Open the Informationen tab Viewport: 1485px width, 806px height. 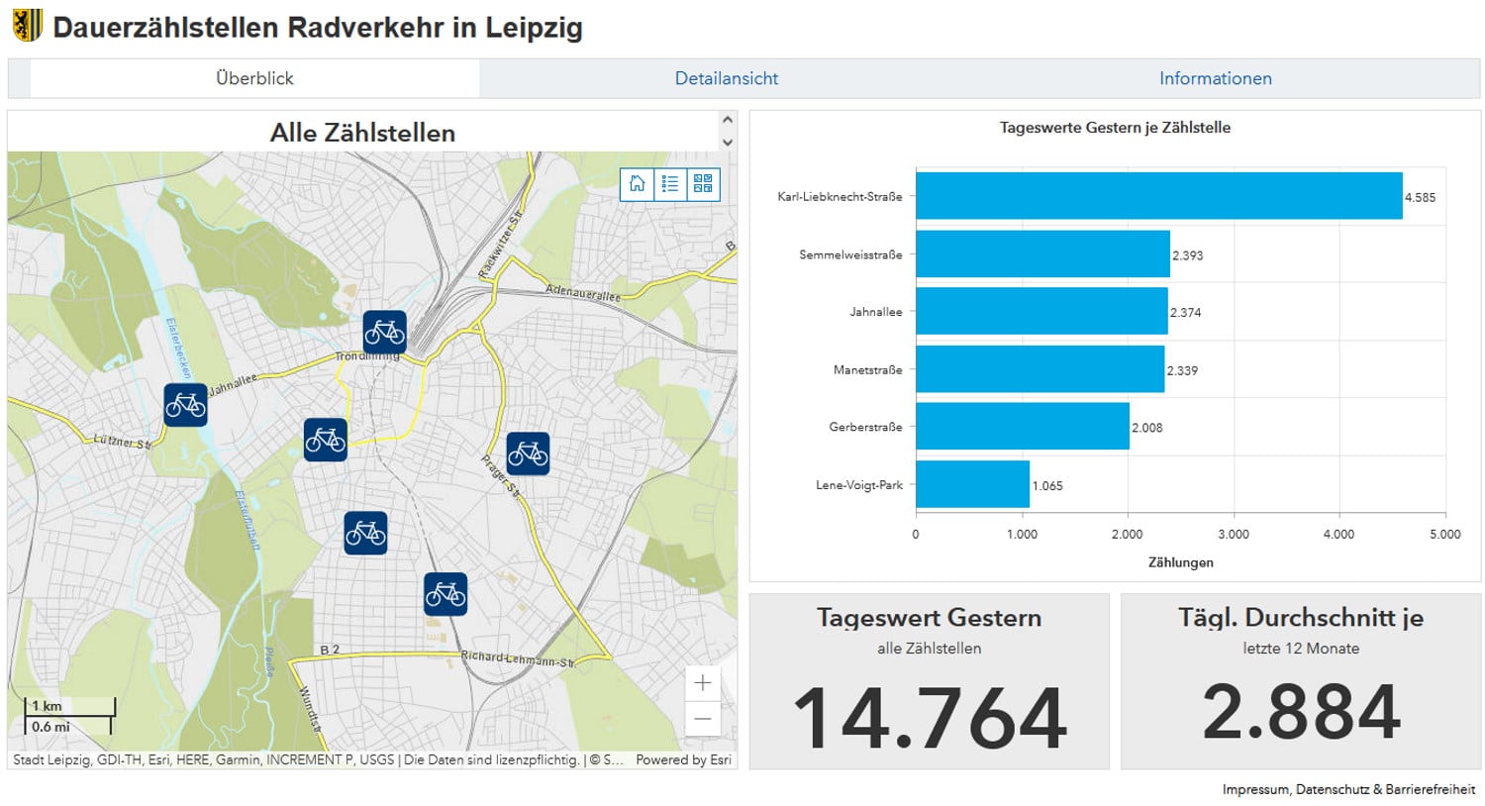(x=1215, y=78)
